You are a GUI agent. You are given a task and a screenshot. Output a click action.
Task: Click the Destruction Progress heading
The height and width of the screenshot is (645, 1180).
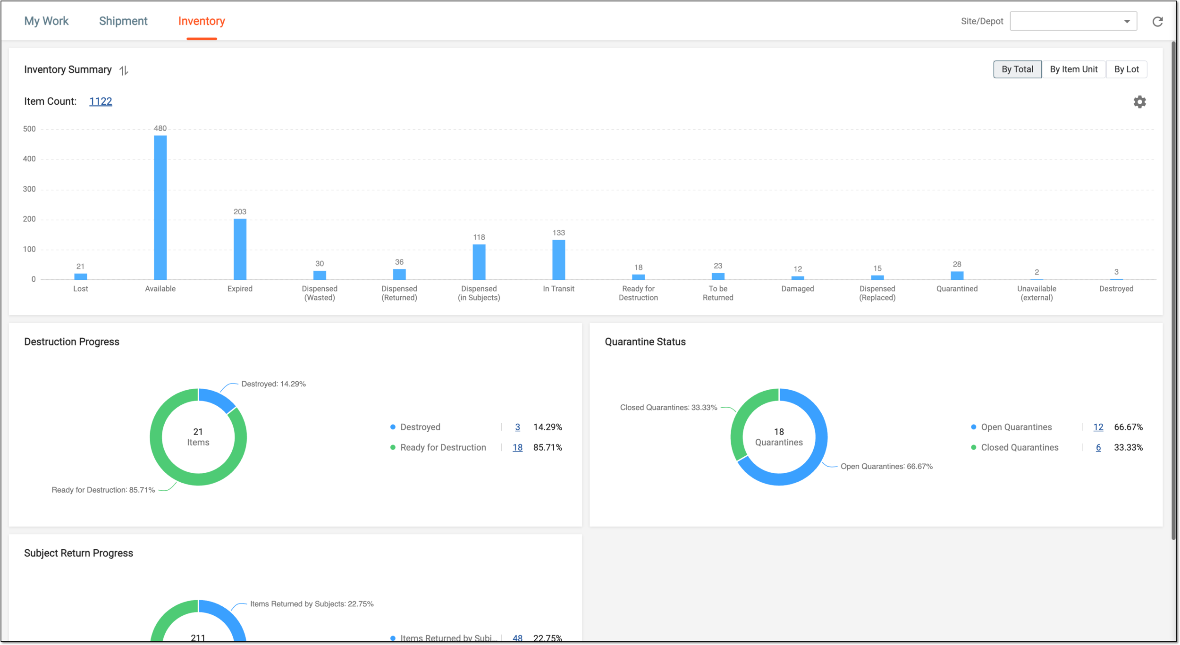coord(72,342)
